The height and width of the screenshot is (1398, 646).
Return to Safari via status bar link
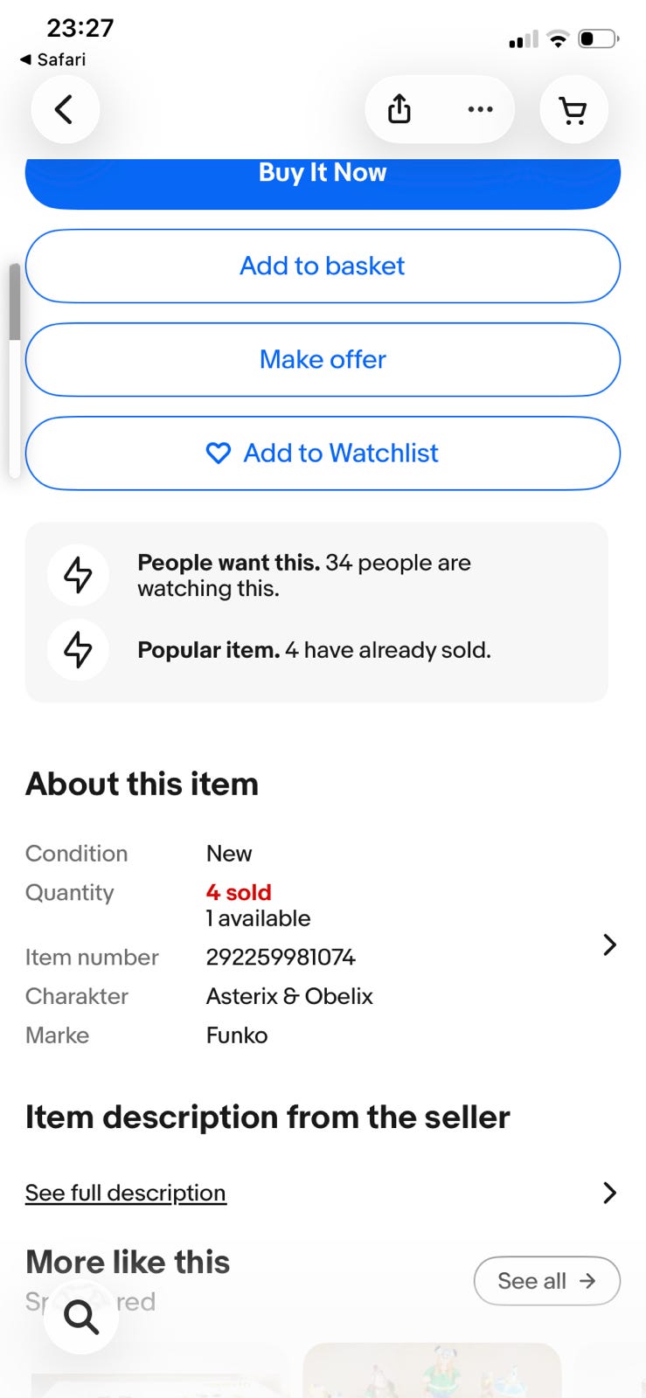click(52, 59)
